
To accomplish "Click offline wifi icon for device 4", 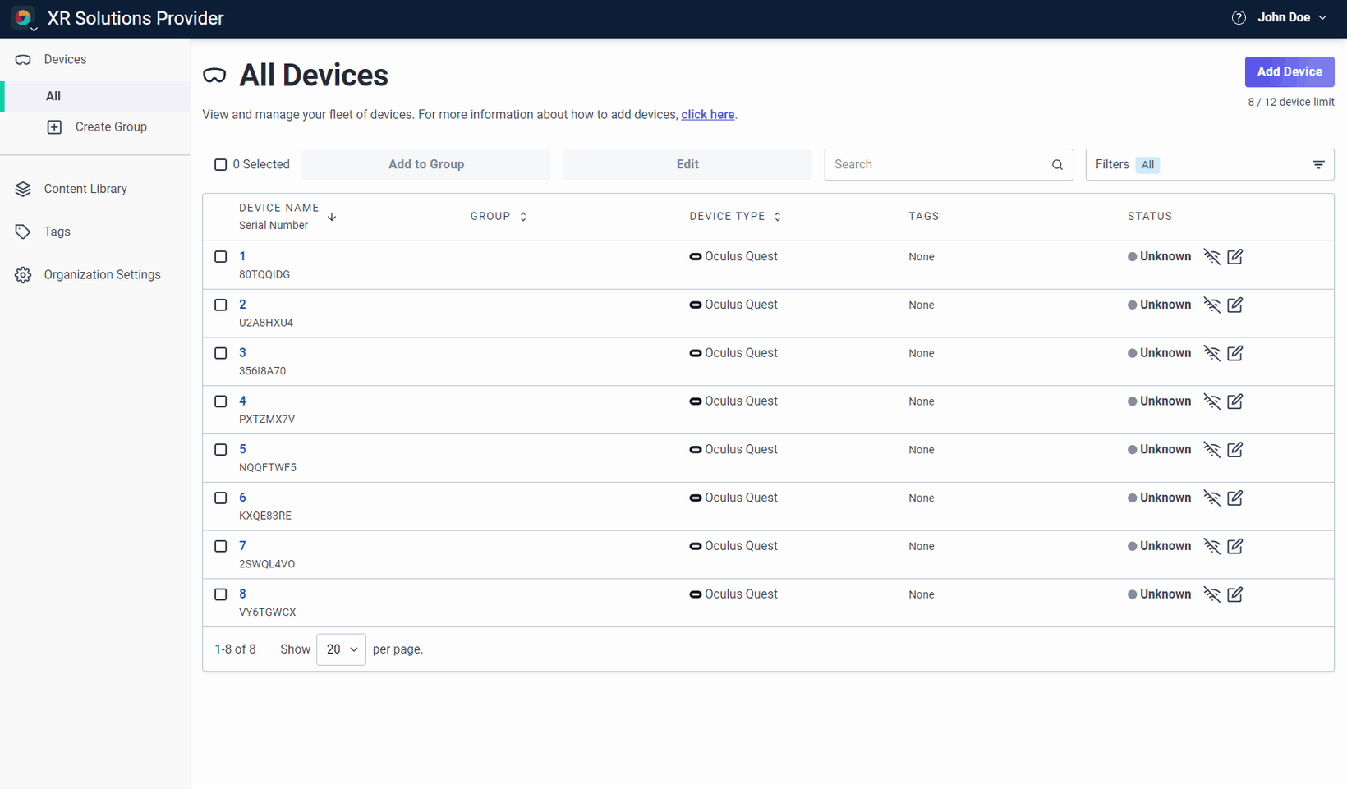I will pos(1211,401).
